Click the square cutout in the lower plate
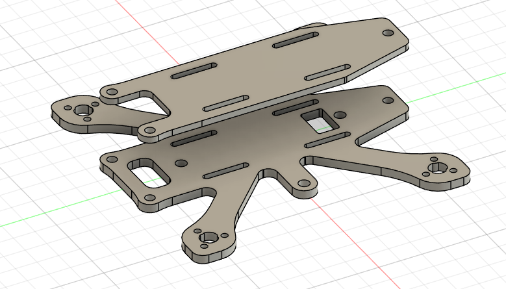This screenshot has height=289, width=506. point(319,119)
